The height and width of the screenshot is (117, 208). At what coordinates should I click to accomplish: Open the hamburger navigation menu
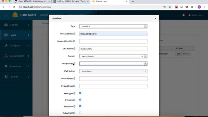click(6, 15)
